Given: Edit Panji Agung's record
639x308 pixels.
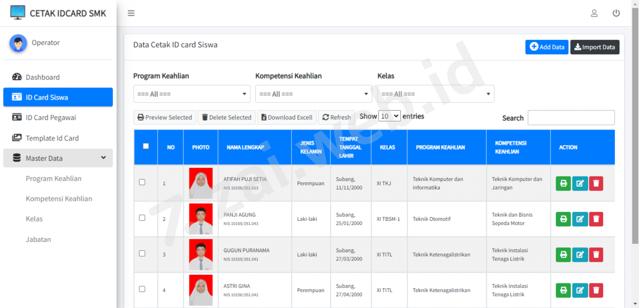Looking at the screenshot, I should 580,219.
